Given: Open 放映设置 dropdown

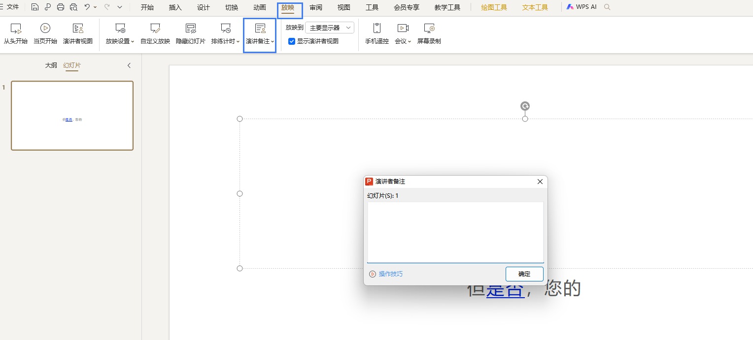Looking at the screenshot, I should tap(120, 34).
